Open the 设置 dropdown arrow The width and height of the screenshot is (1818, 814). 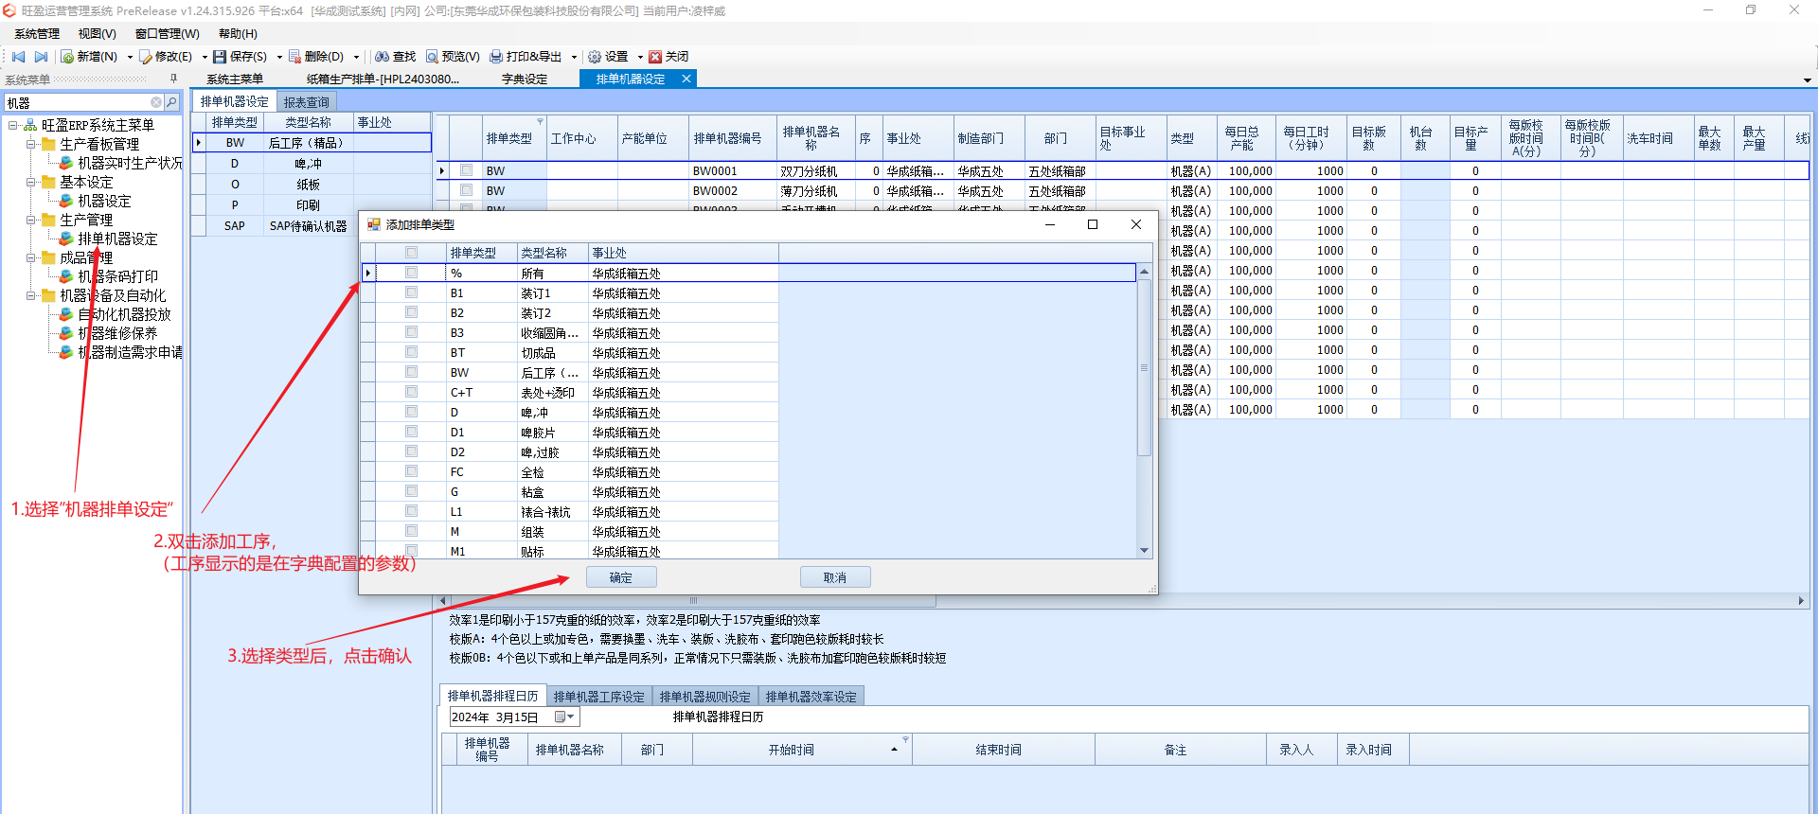[x=640, y=57]
